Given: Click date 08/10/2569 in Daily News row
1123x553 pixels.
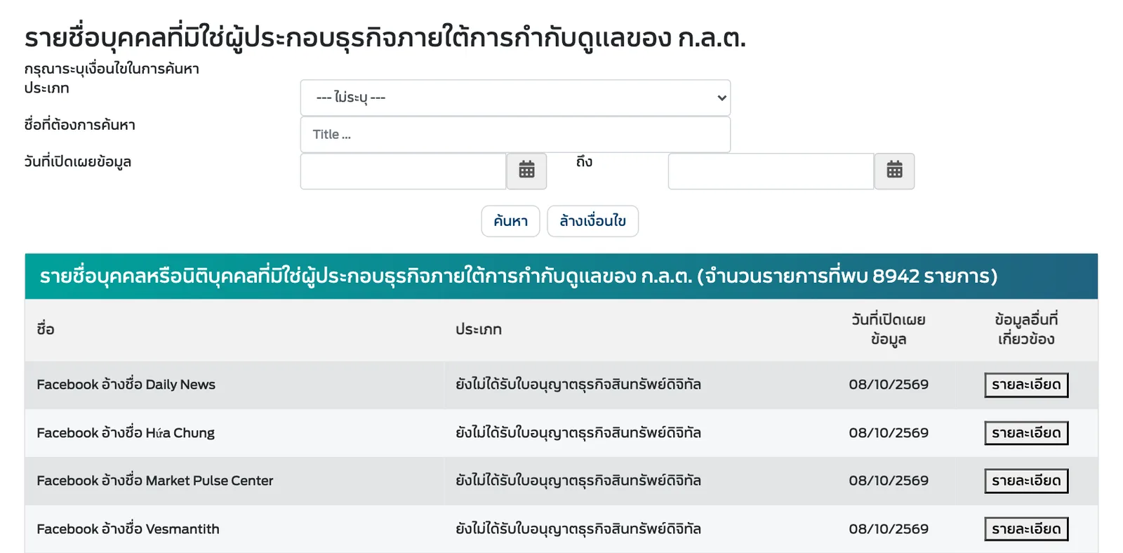Looking at the screenshot, I should point(889,385).
